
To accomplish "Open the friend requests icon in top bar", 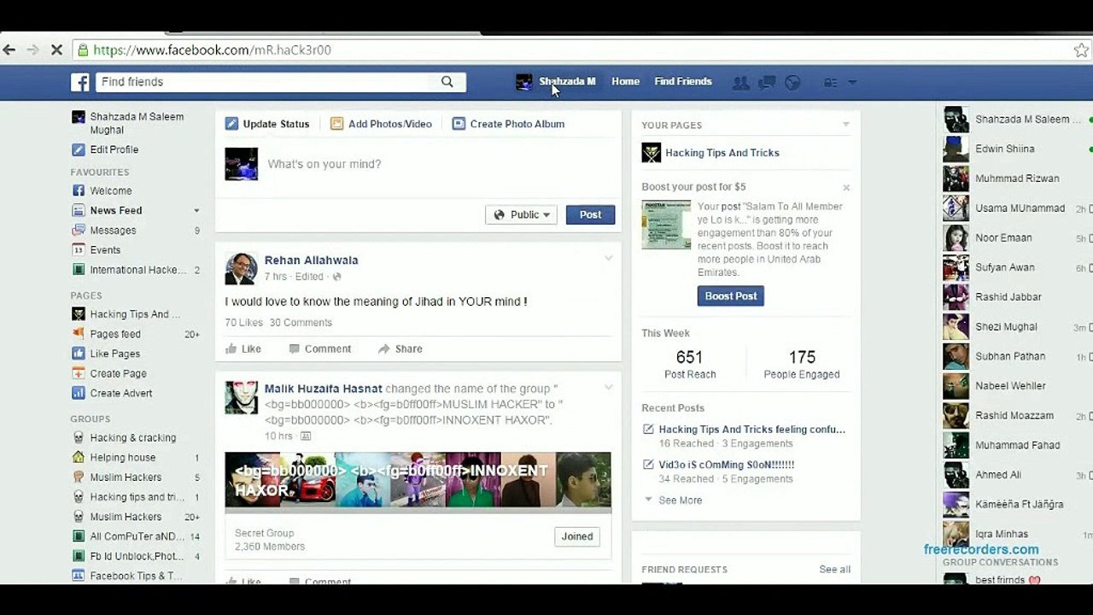I will coord(740,83).
